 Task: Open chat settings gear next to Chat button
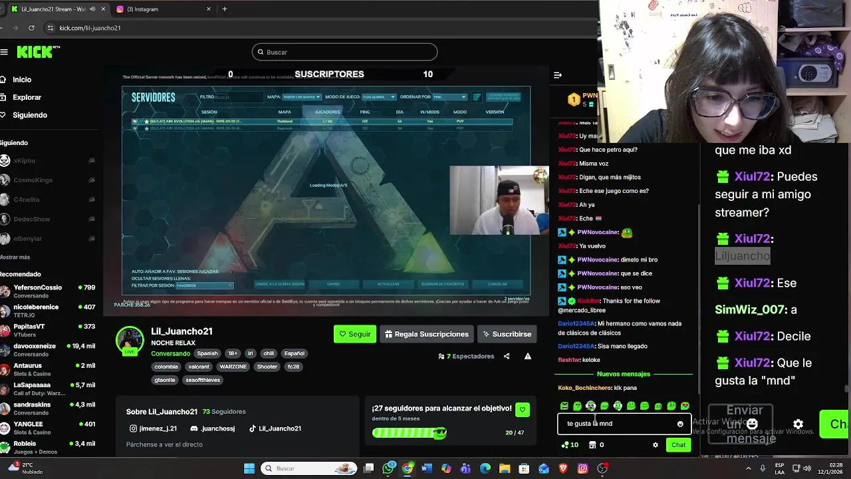(x=656, y=445)
